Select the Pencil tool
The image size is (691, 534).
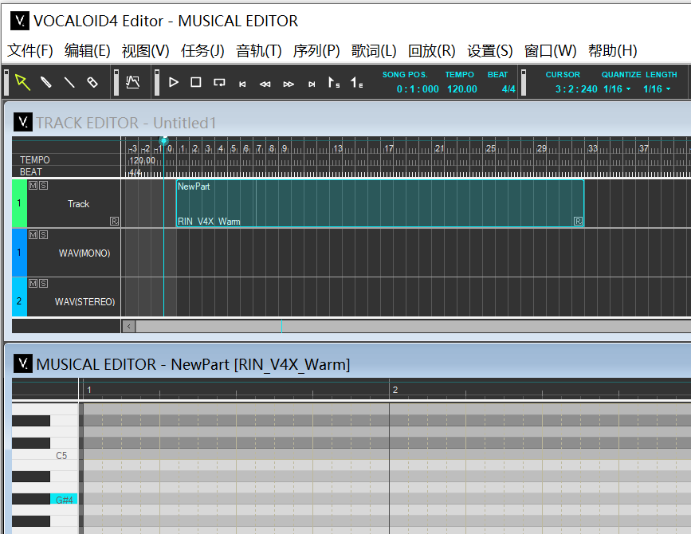(46, 82)
